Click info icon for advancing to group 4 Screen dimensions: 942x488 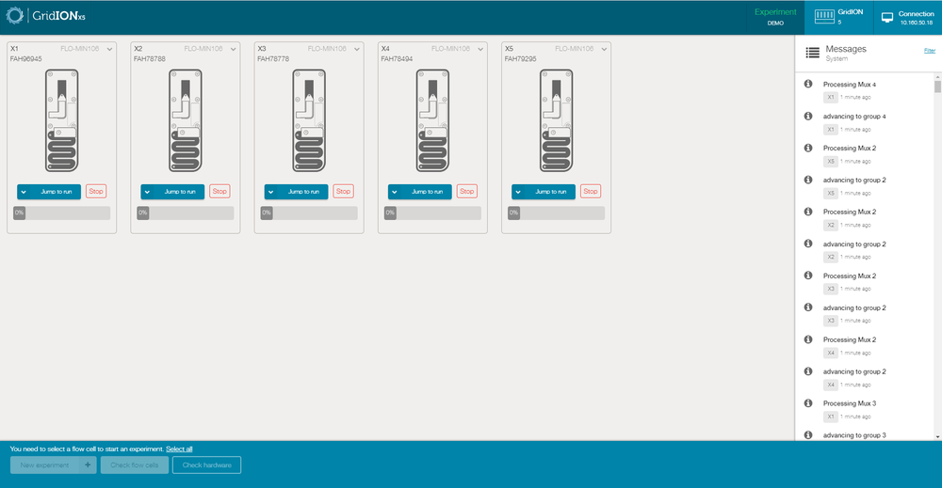tap(808, 116)
